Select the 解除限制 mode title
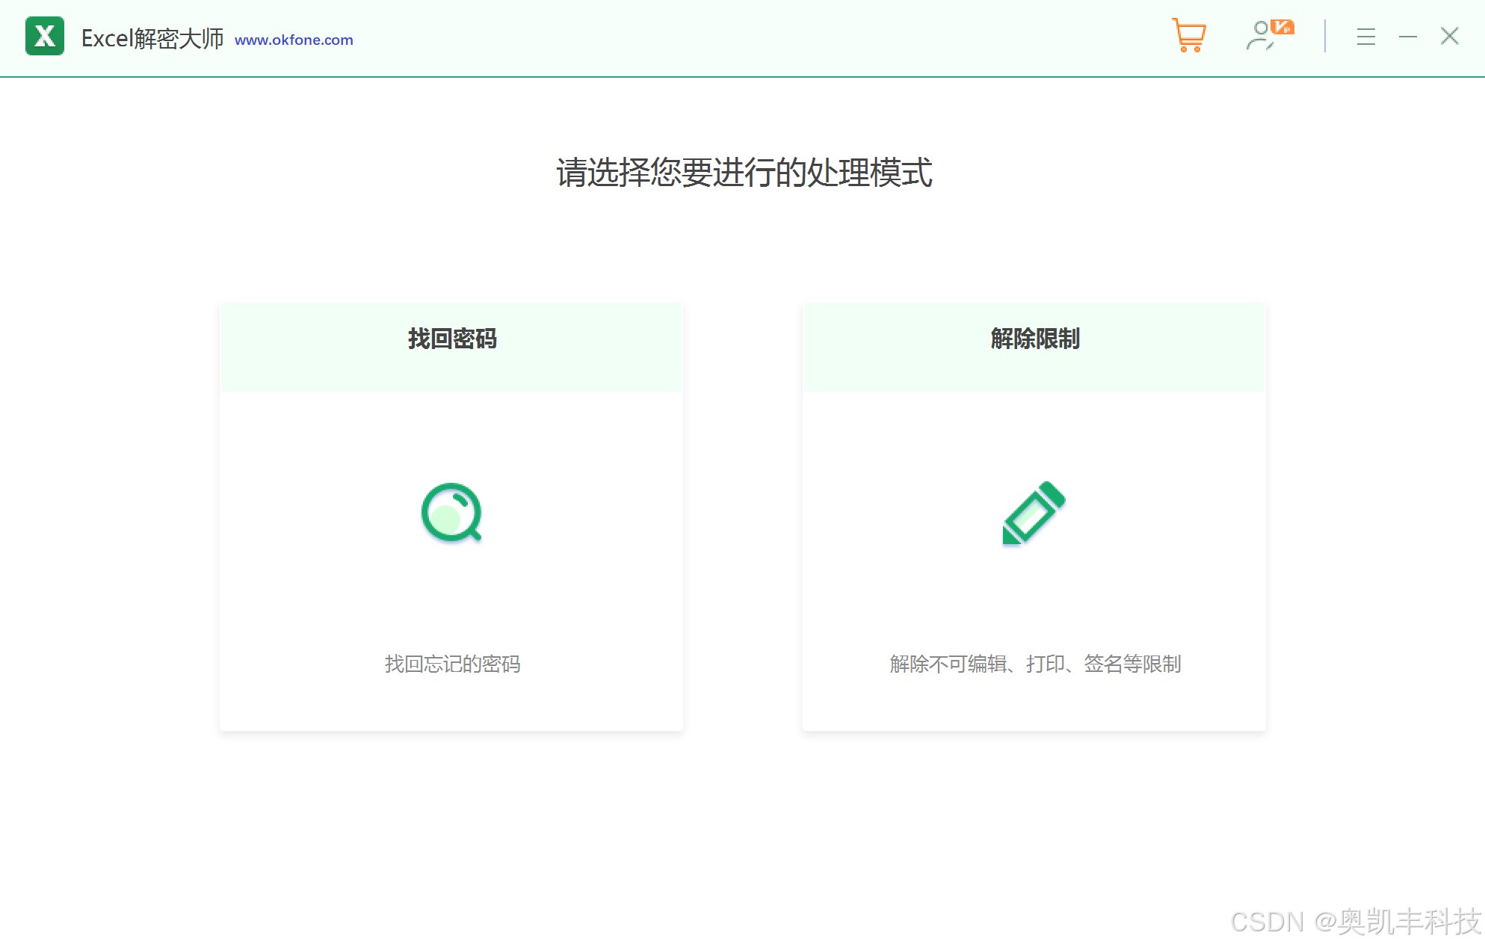Viewport: 1485px width, 947px height. pyautogui.click(x=1034, y=339)
